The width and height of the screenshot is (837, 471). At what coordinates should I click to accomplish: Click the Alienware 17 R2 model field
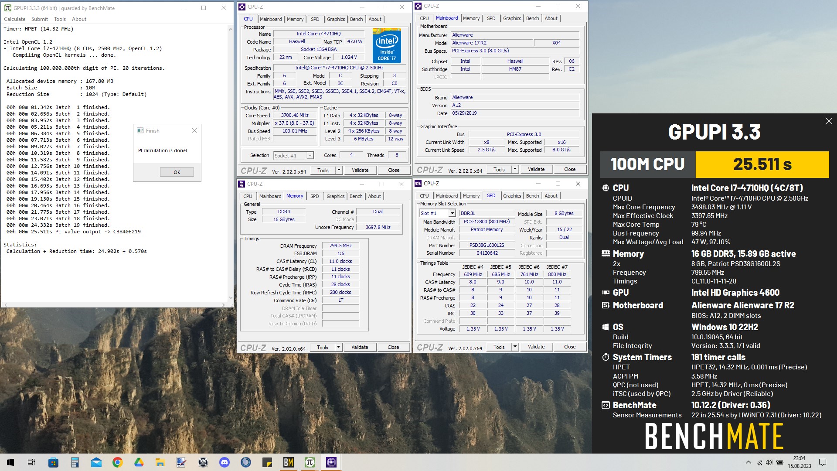(492, 43)
